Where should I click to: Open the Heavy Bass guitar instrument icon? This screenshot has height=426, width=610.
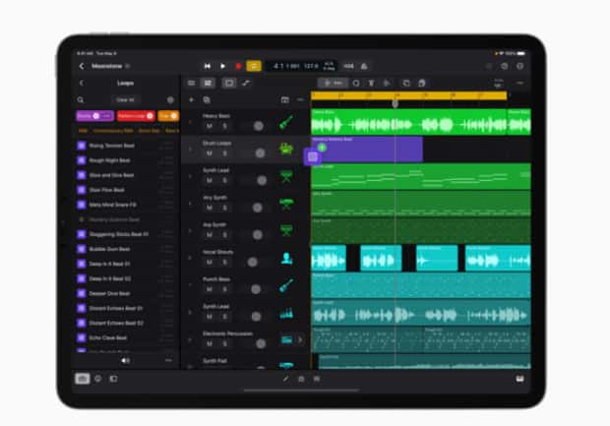pyautogui.click(x=286, y=124)
